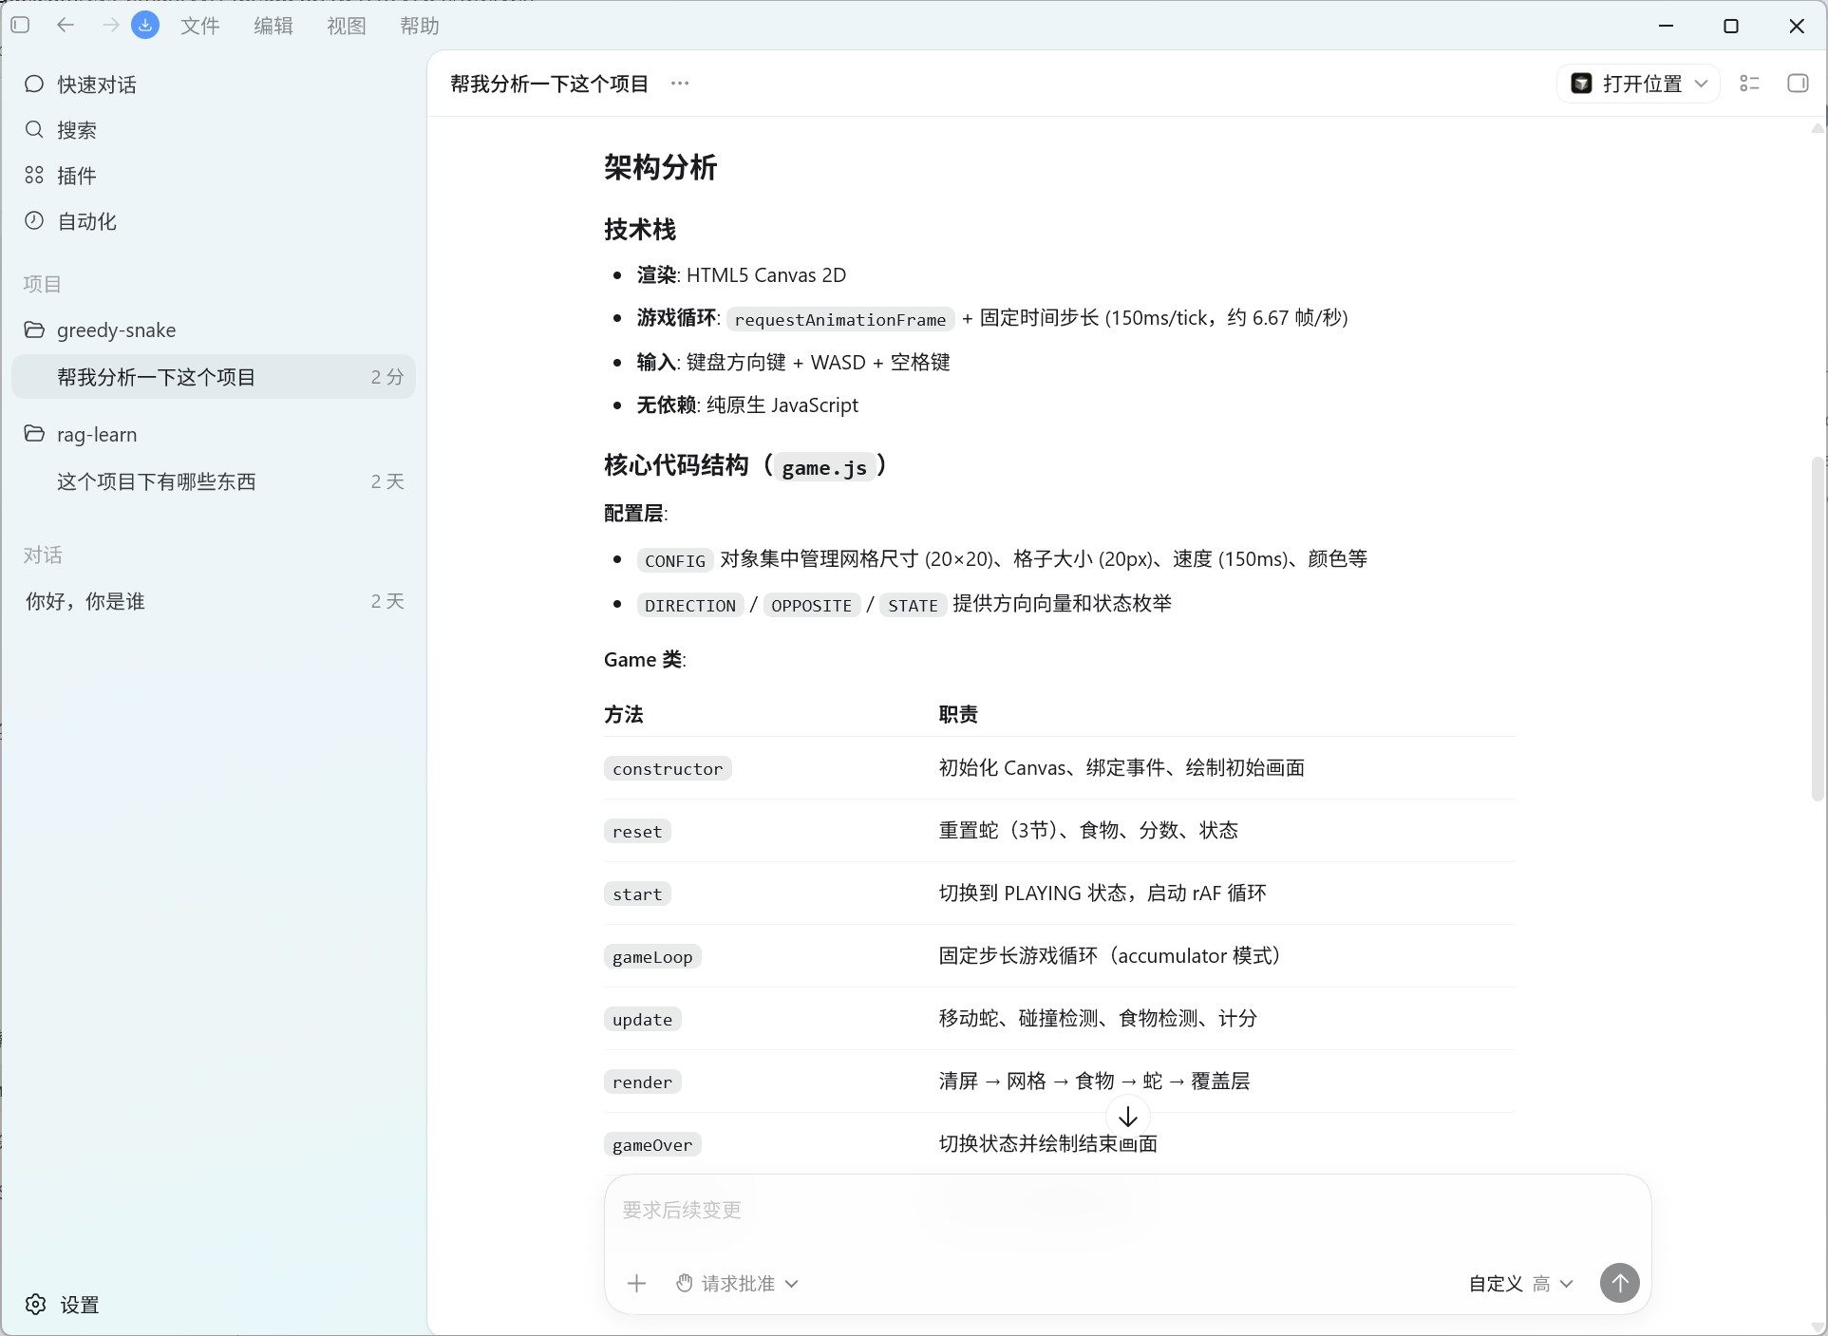The image size is (1828, 1336).
Task: Open conversation 这个项目下有哪些东西
Action: (x=214, y=481)
